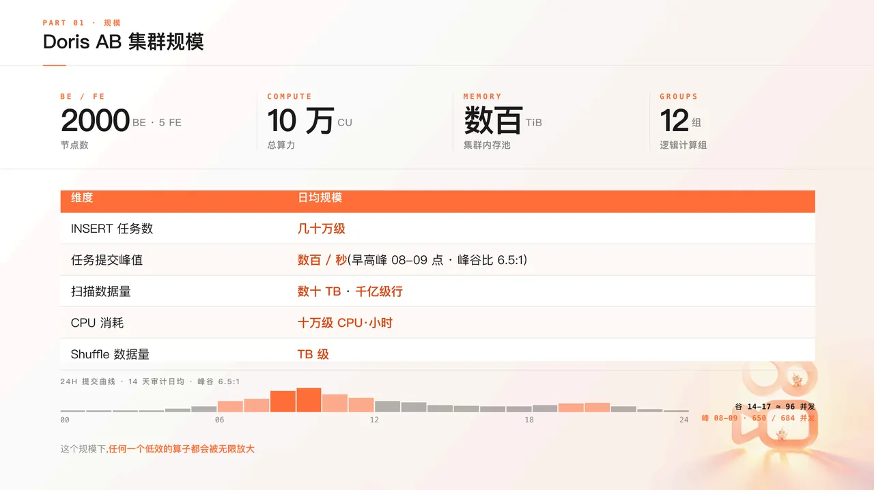Click the "十万级 CPU·小时" value
Image resolution: width=874 pixels, height=490 pixels.
(x=345, y=323)
